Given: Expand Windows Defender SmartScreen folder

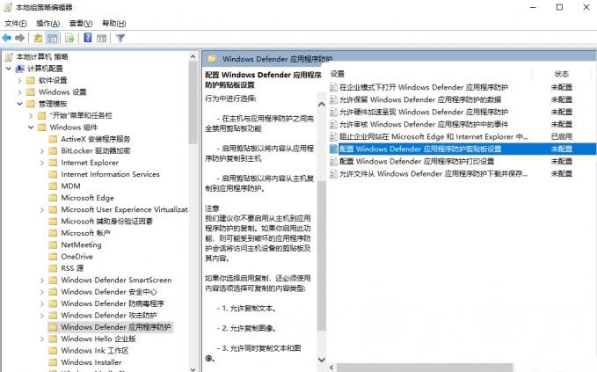Looking at the screenshot, I should click(42, 281).
